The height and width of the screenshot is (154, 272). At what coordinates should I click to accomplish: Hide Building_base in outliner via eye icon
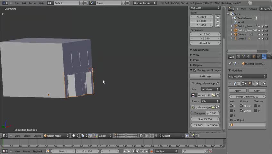click(259, 26)
